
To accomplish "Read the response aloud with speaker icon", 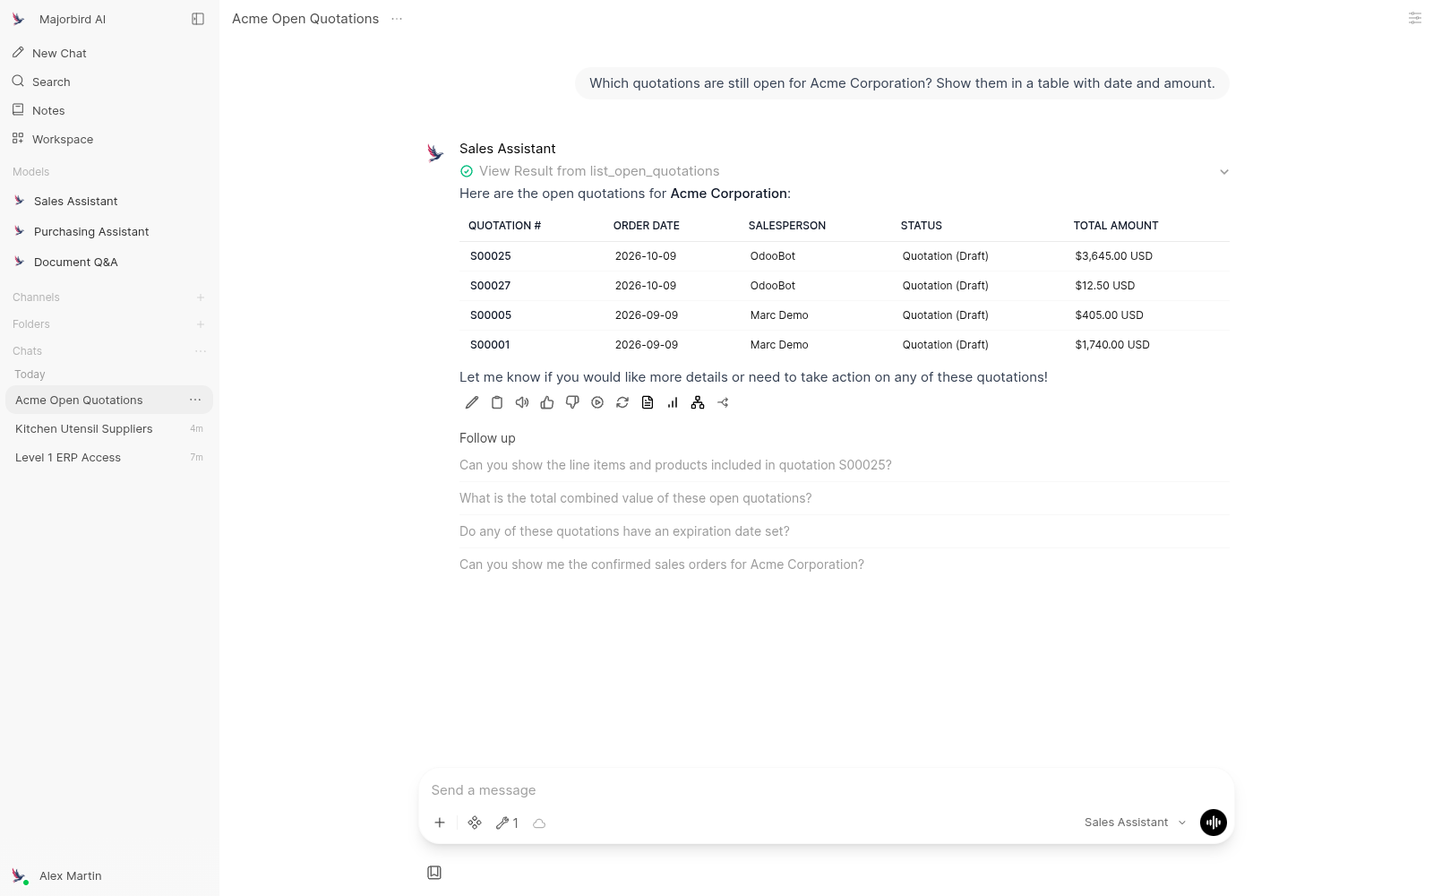I will [x=522, y=403].
